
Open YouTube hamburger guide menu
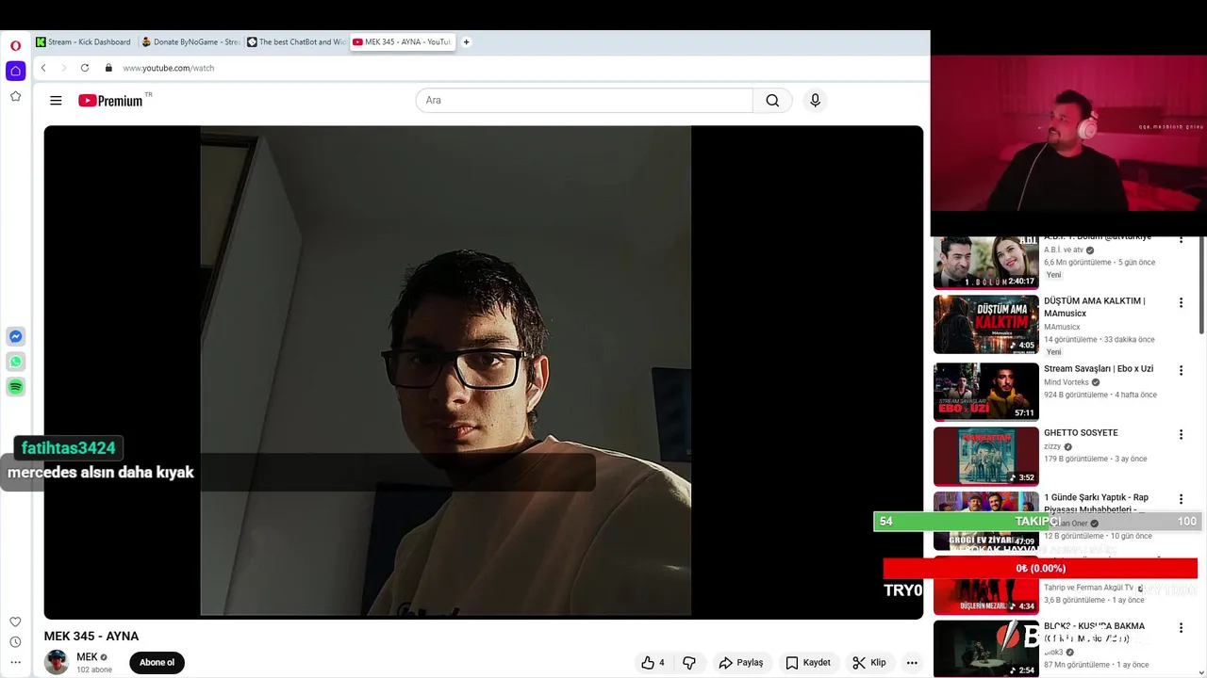[x=56, y=101]
